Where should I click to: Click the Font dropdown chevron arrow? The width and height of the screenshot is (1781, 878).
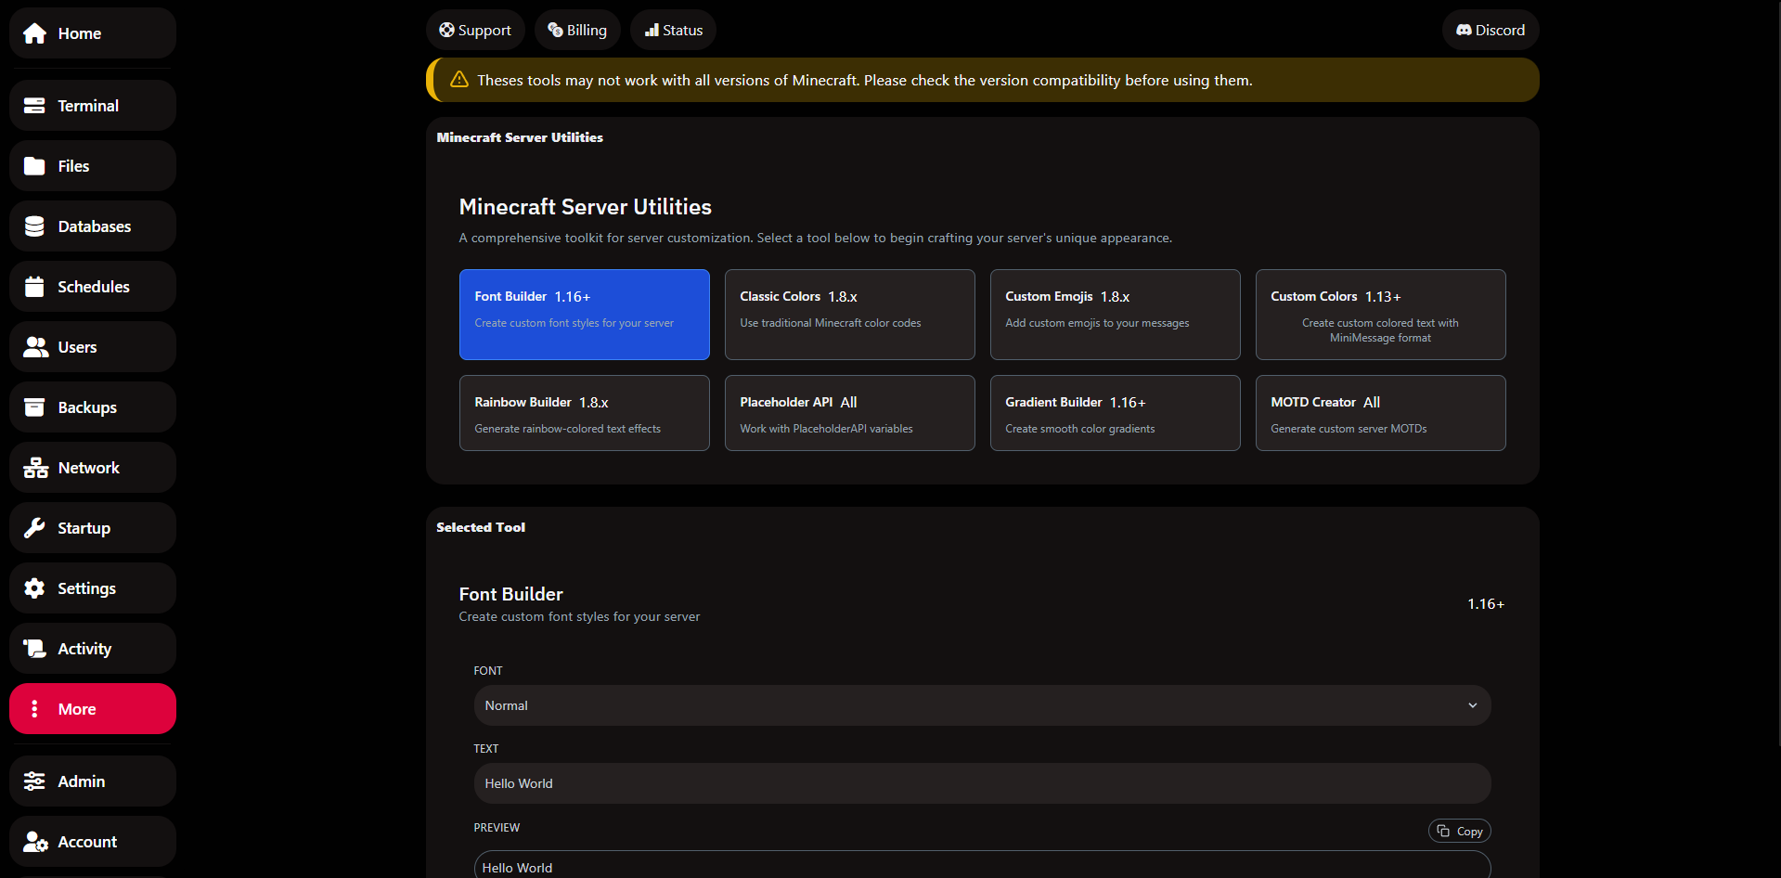(1472, 705)
